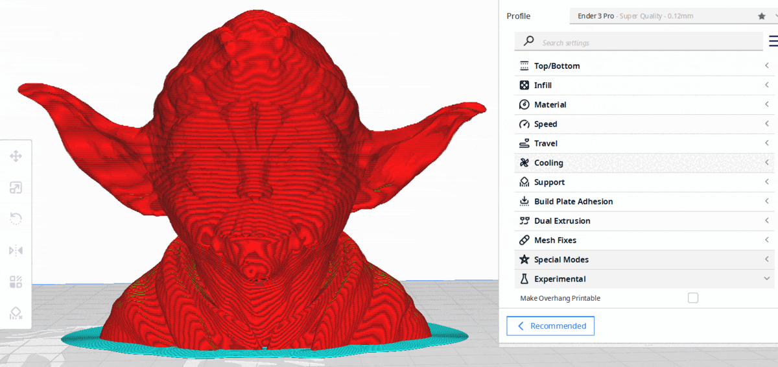This screenshot has height=367, width=778.
Task: Click the Recommended button
Action: pos(550,326)
